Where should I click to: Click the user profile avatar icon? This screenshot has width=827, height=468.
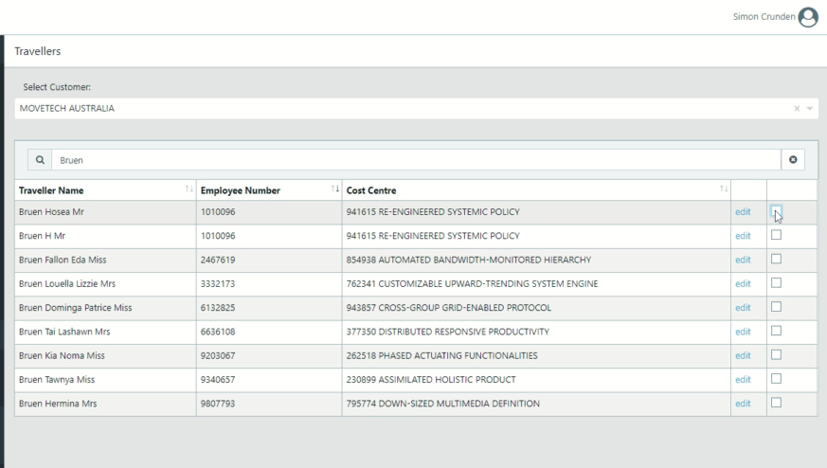(x=808, y=16)
